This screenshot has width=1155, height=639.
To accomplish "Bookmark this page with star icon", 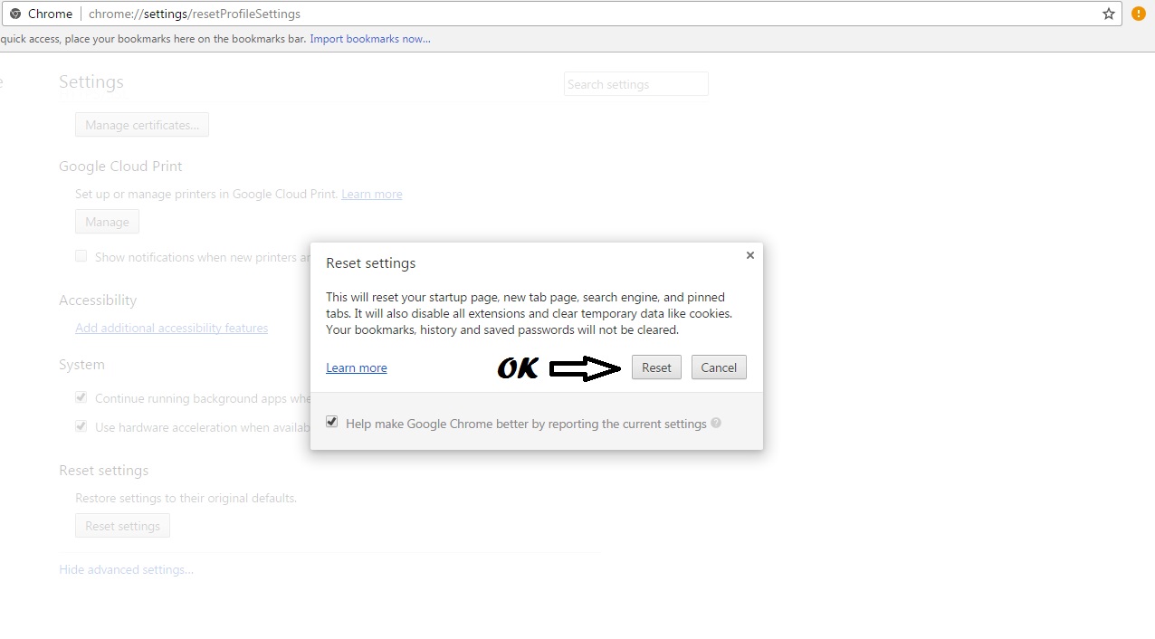I will (1109, 14).
